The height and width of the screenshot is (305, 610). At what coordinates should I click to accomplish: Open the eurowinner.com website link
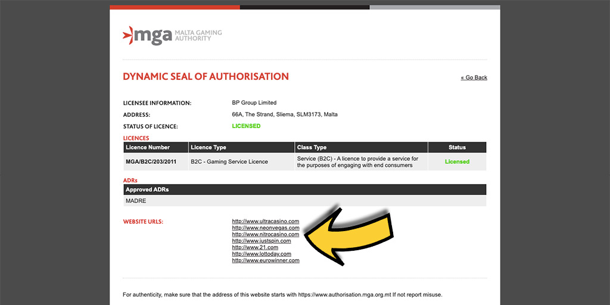(x=266, y=261)
